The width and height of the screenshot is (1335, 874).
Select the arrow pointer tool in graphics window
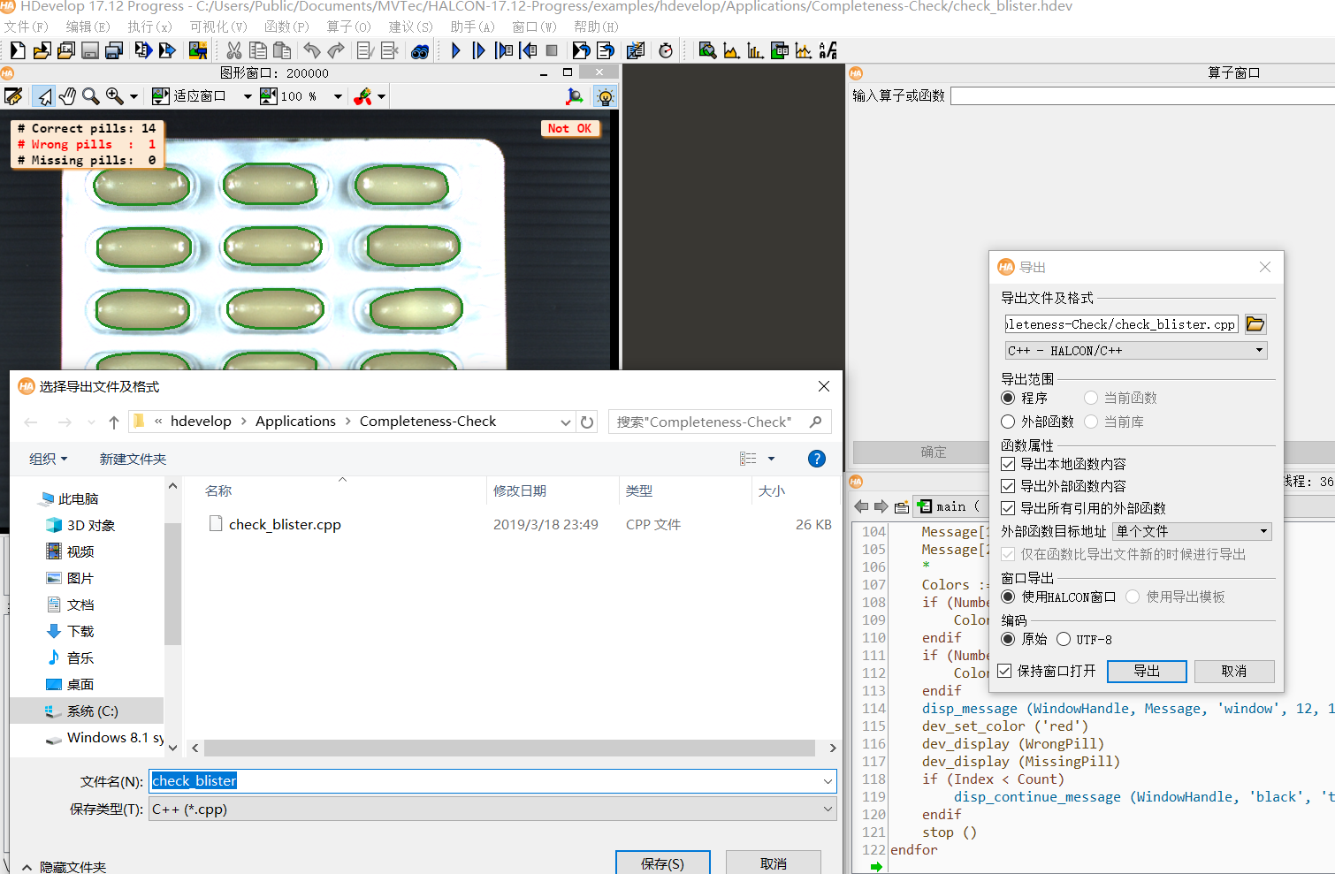pos(44,95)
